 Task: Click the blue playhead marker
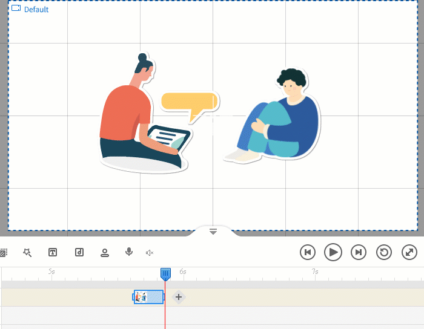coord(165,274)
